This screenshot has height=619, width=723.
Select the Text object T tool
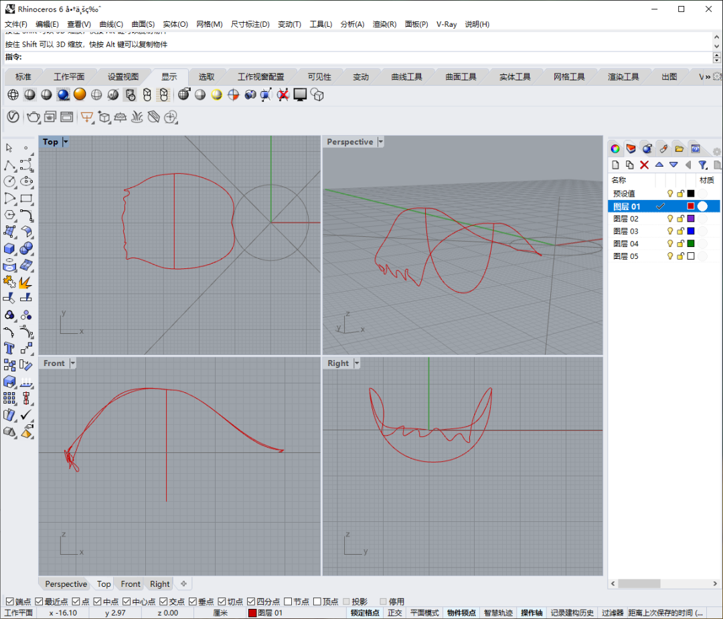9,348
